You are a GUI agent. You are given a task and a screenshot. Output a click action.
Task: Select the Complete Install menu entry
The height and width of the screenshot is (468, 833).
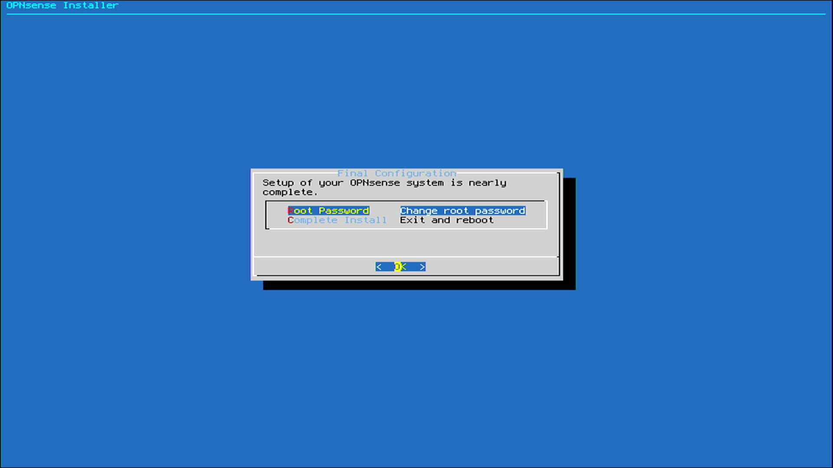pos(337,220)
